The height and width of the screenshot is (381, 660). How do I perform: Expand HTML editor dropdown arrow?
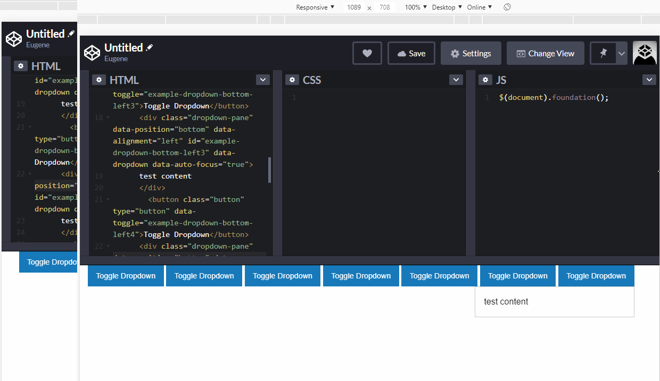click(x=263, y=80)
